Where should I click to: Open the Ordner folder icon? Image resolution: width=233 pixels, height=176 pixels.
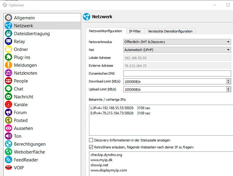pos(9,49)
